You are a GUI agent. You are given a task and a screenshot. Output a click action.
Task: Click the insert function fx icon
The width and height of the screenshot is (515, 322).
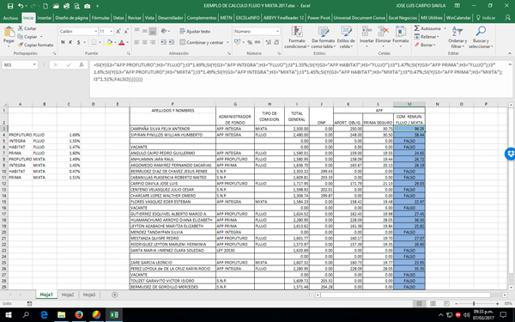[x=82, y=64]
